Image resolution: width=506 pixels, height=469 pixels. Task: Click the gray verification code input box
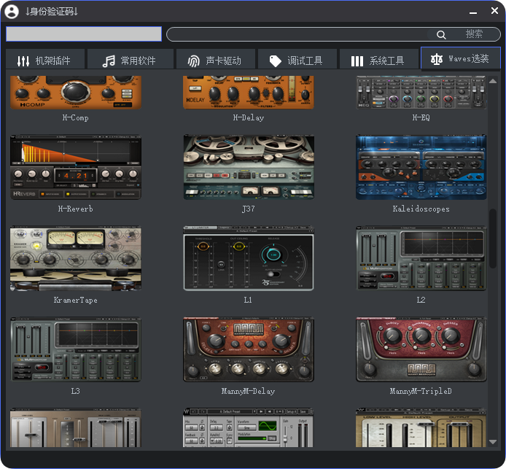[x=84, y=34]
